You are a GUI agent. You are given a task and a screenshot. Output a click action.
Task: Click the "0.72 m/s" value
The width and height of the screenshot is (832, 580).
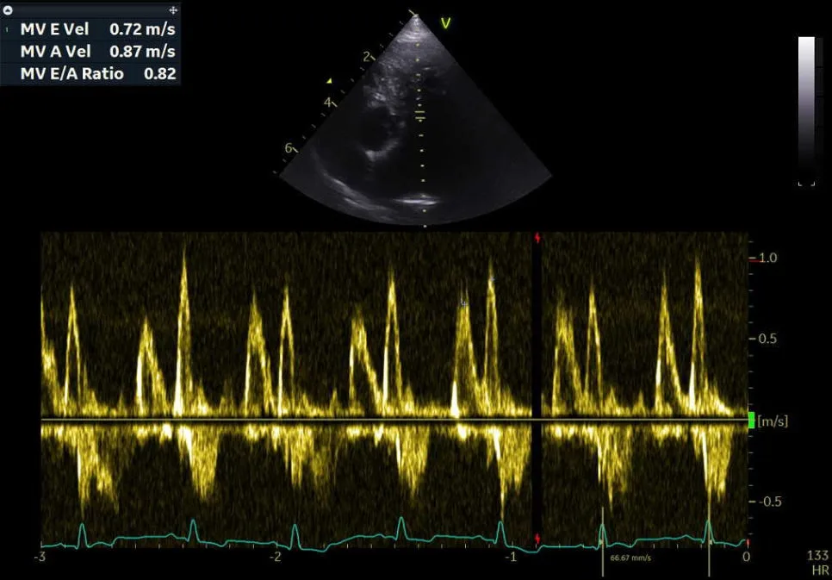point(142,29)
